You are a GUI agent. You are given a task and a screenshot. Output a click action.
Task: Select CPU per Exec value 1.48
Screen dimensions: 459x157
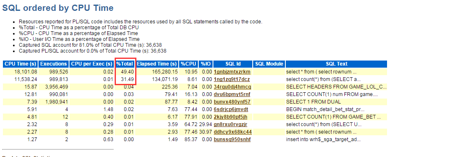point(108,109)
